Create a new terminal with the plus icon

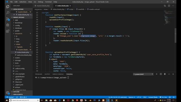(x=156, y=74)
